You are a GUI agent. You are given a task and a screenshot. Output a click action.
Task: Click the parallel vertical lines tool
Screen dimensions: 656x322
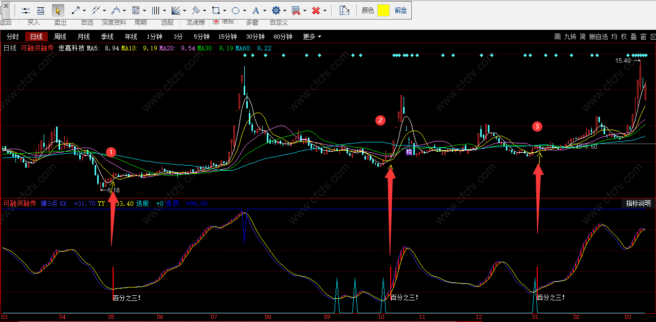pyautogui.click(x=156, y=10)
